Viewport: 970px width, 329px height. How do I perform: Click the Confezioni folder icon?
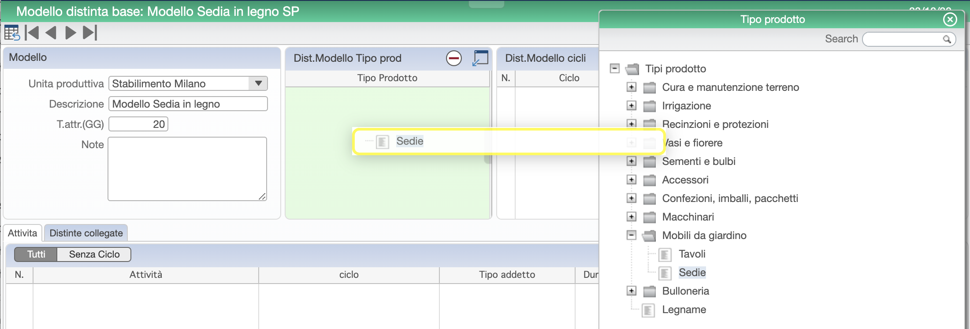pos(649,199)
